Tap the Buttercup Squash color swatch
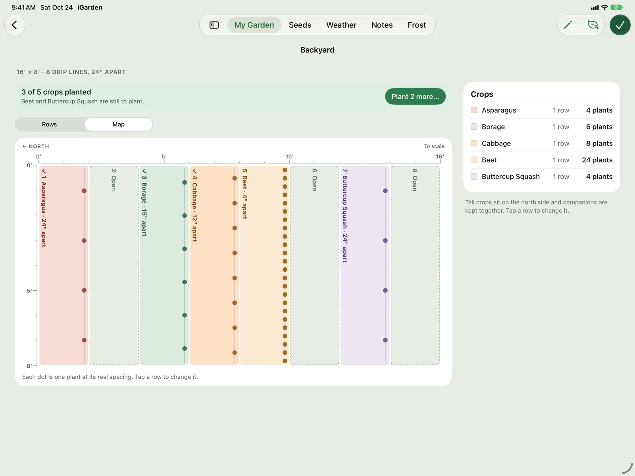The height and width of the screenshot is (476, 635). pos(474,177)
